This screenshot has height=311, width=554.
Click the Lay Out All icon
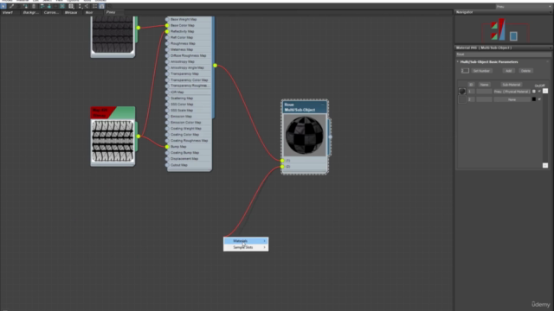81,6
